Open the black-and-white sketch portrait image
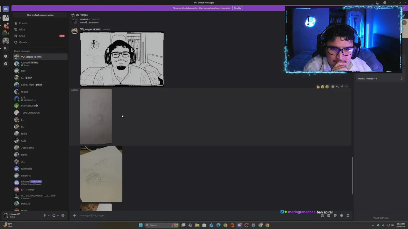Screen dimensions: 408x229 point(122,59)
